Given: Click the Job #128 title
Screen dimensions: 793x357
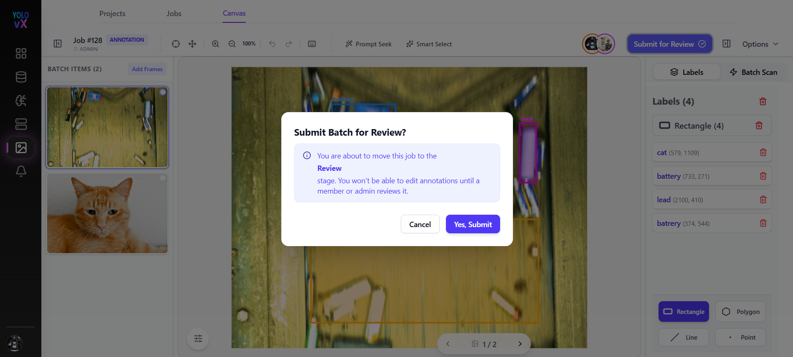Looking at the screenshot, I should 88,40.
